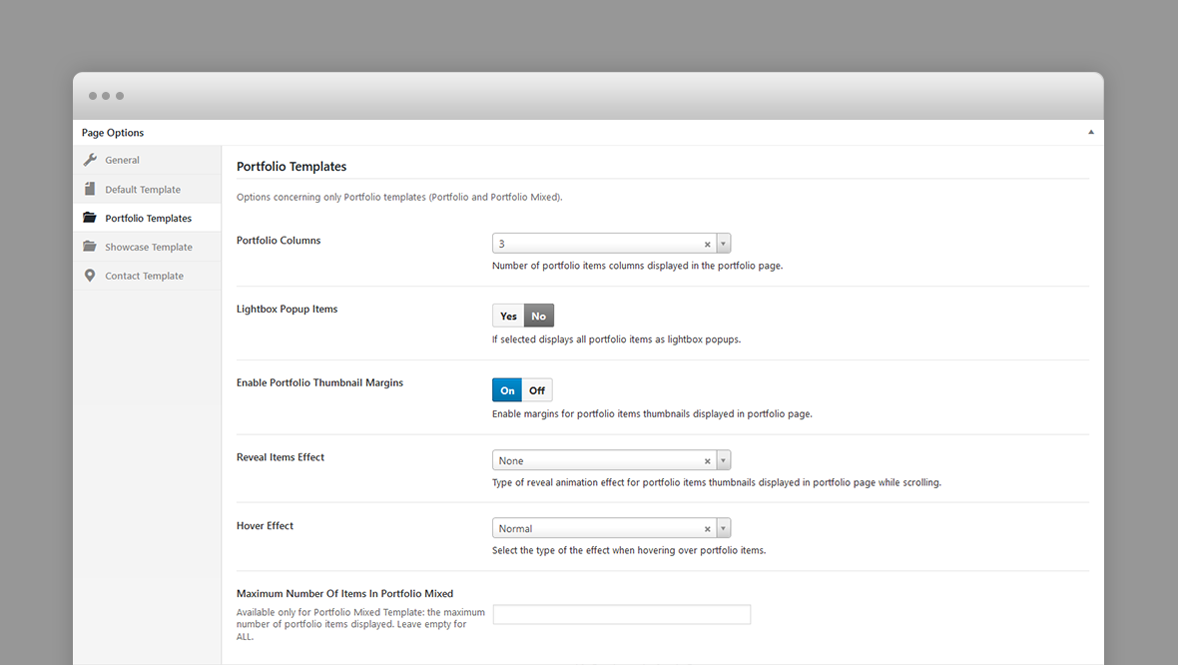
Task: Collapse the Page Options panel arrow
Action: (1091, 132)
